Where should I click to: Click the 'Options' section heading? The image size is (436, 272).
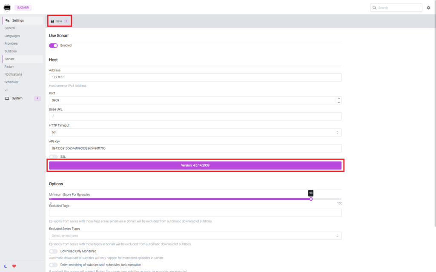(x=56, y=184)
